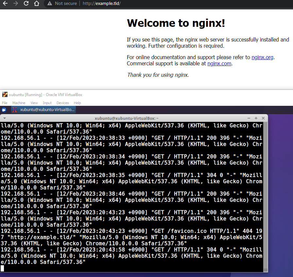Open the VirtualBox View menu
This screenshot has width=293, height=277.
(x=34, y=103)
